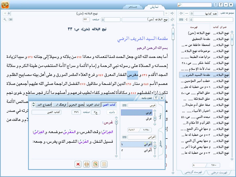Click the index list scrollbar handle
Viewport: 236px width, 177px height.
232,39
